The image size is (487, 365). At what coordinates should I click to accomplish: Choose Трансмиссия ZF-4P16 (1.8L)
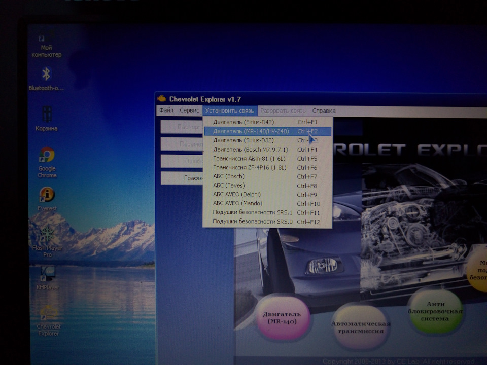[x=267, y=167]
